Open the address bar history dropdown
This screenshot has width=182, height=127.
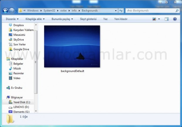(x=116, y=11)
